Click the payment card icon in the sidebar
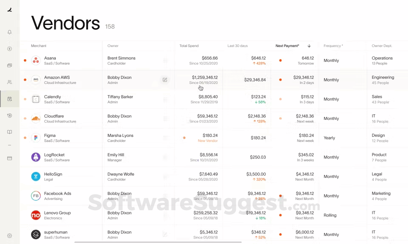 (9, 65)
